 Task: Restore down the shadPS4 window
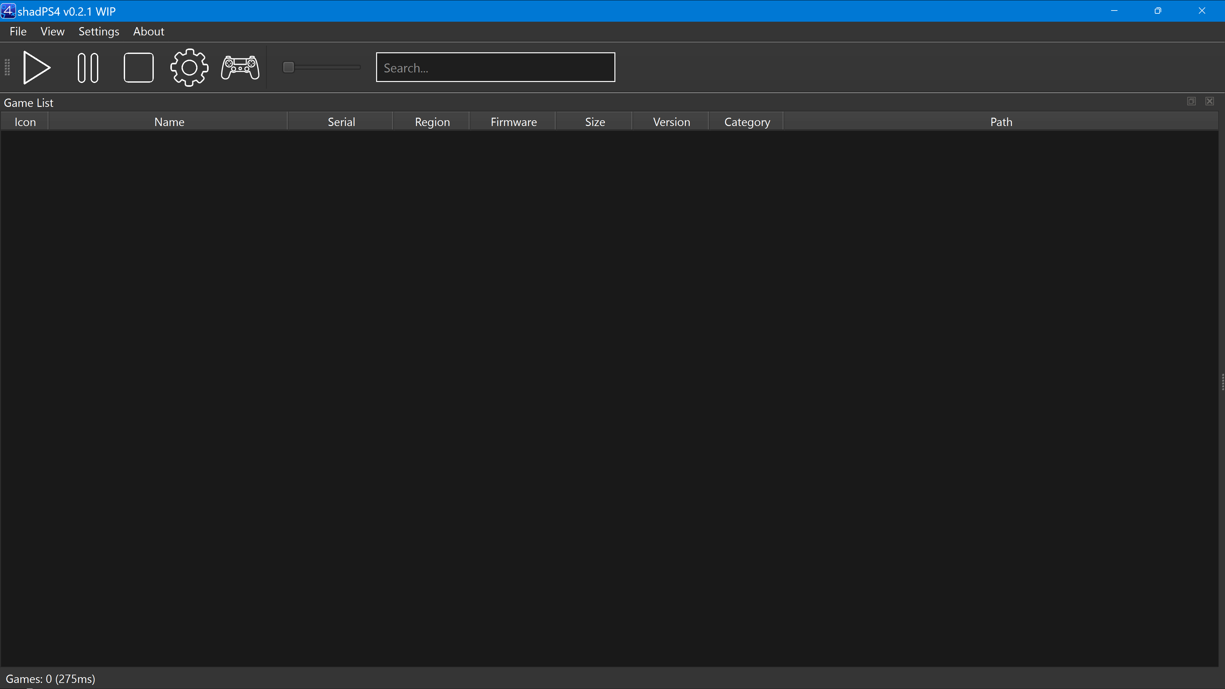1158,11
